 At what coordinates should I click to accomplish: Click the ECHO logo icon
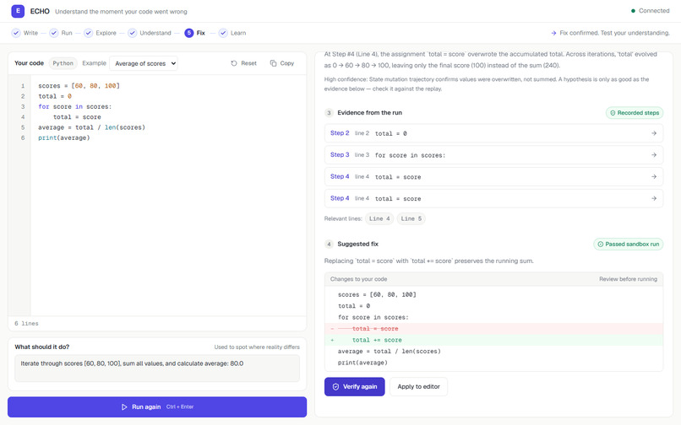tap(18, 11)
